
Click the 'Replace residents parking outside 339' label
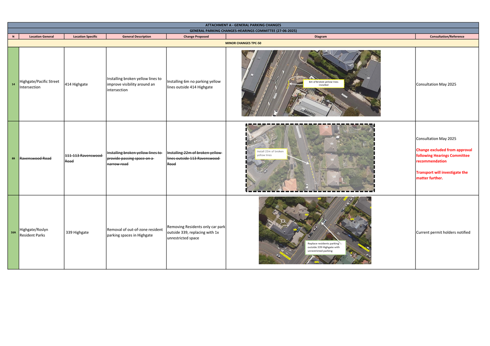pyautogui.click(x=325, y=247)
